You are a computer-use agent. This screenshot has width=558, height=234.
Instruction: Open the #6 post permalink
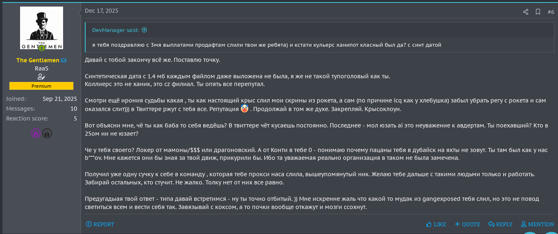551,12
